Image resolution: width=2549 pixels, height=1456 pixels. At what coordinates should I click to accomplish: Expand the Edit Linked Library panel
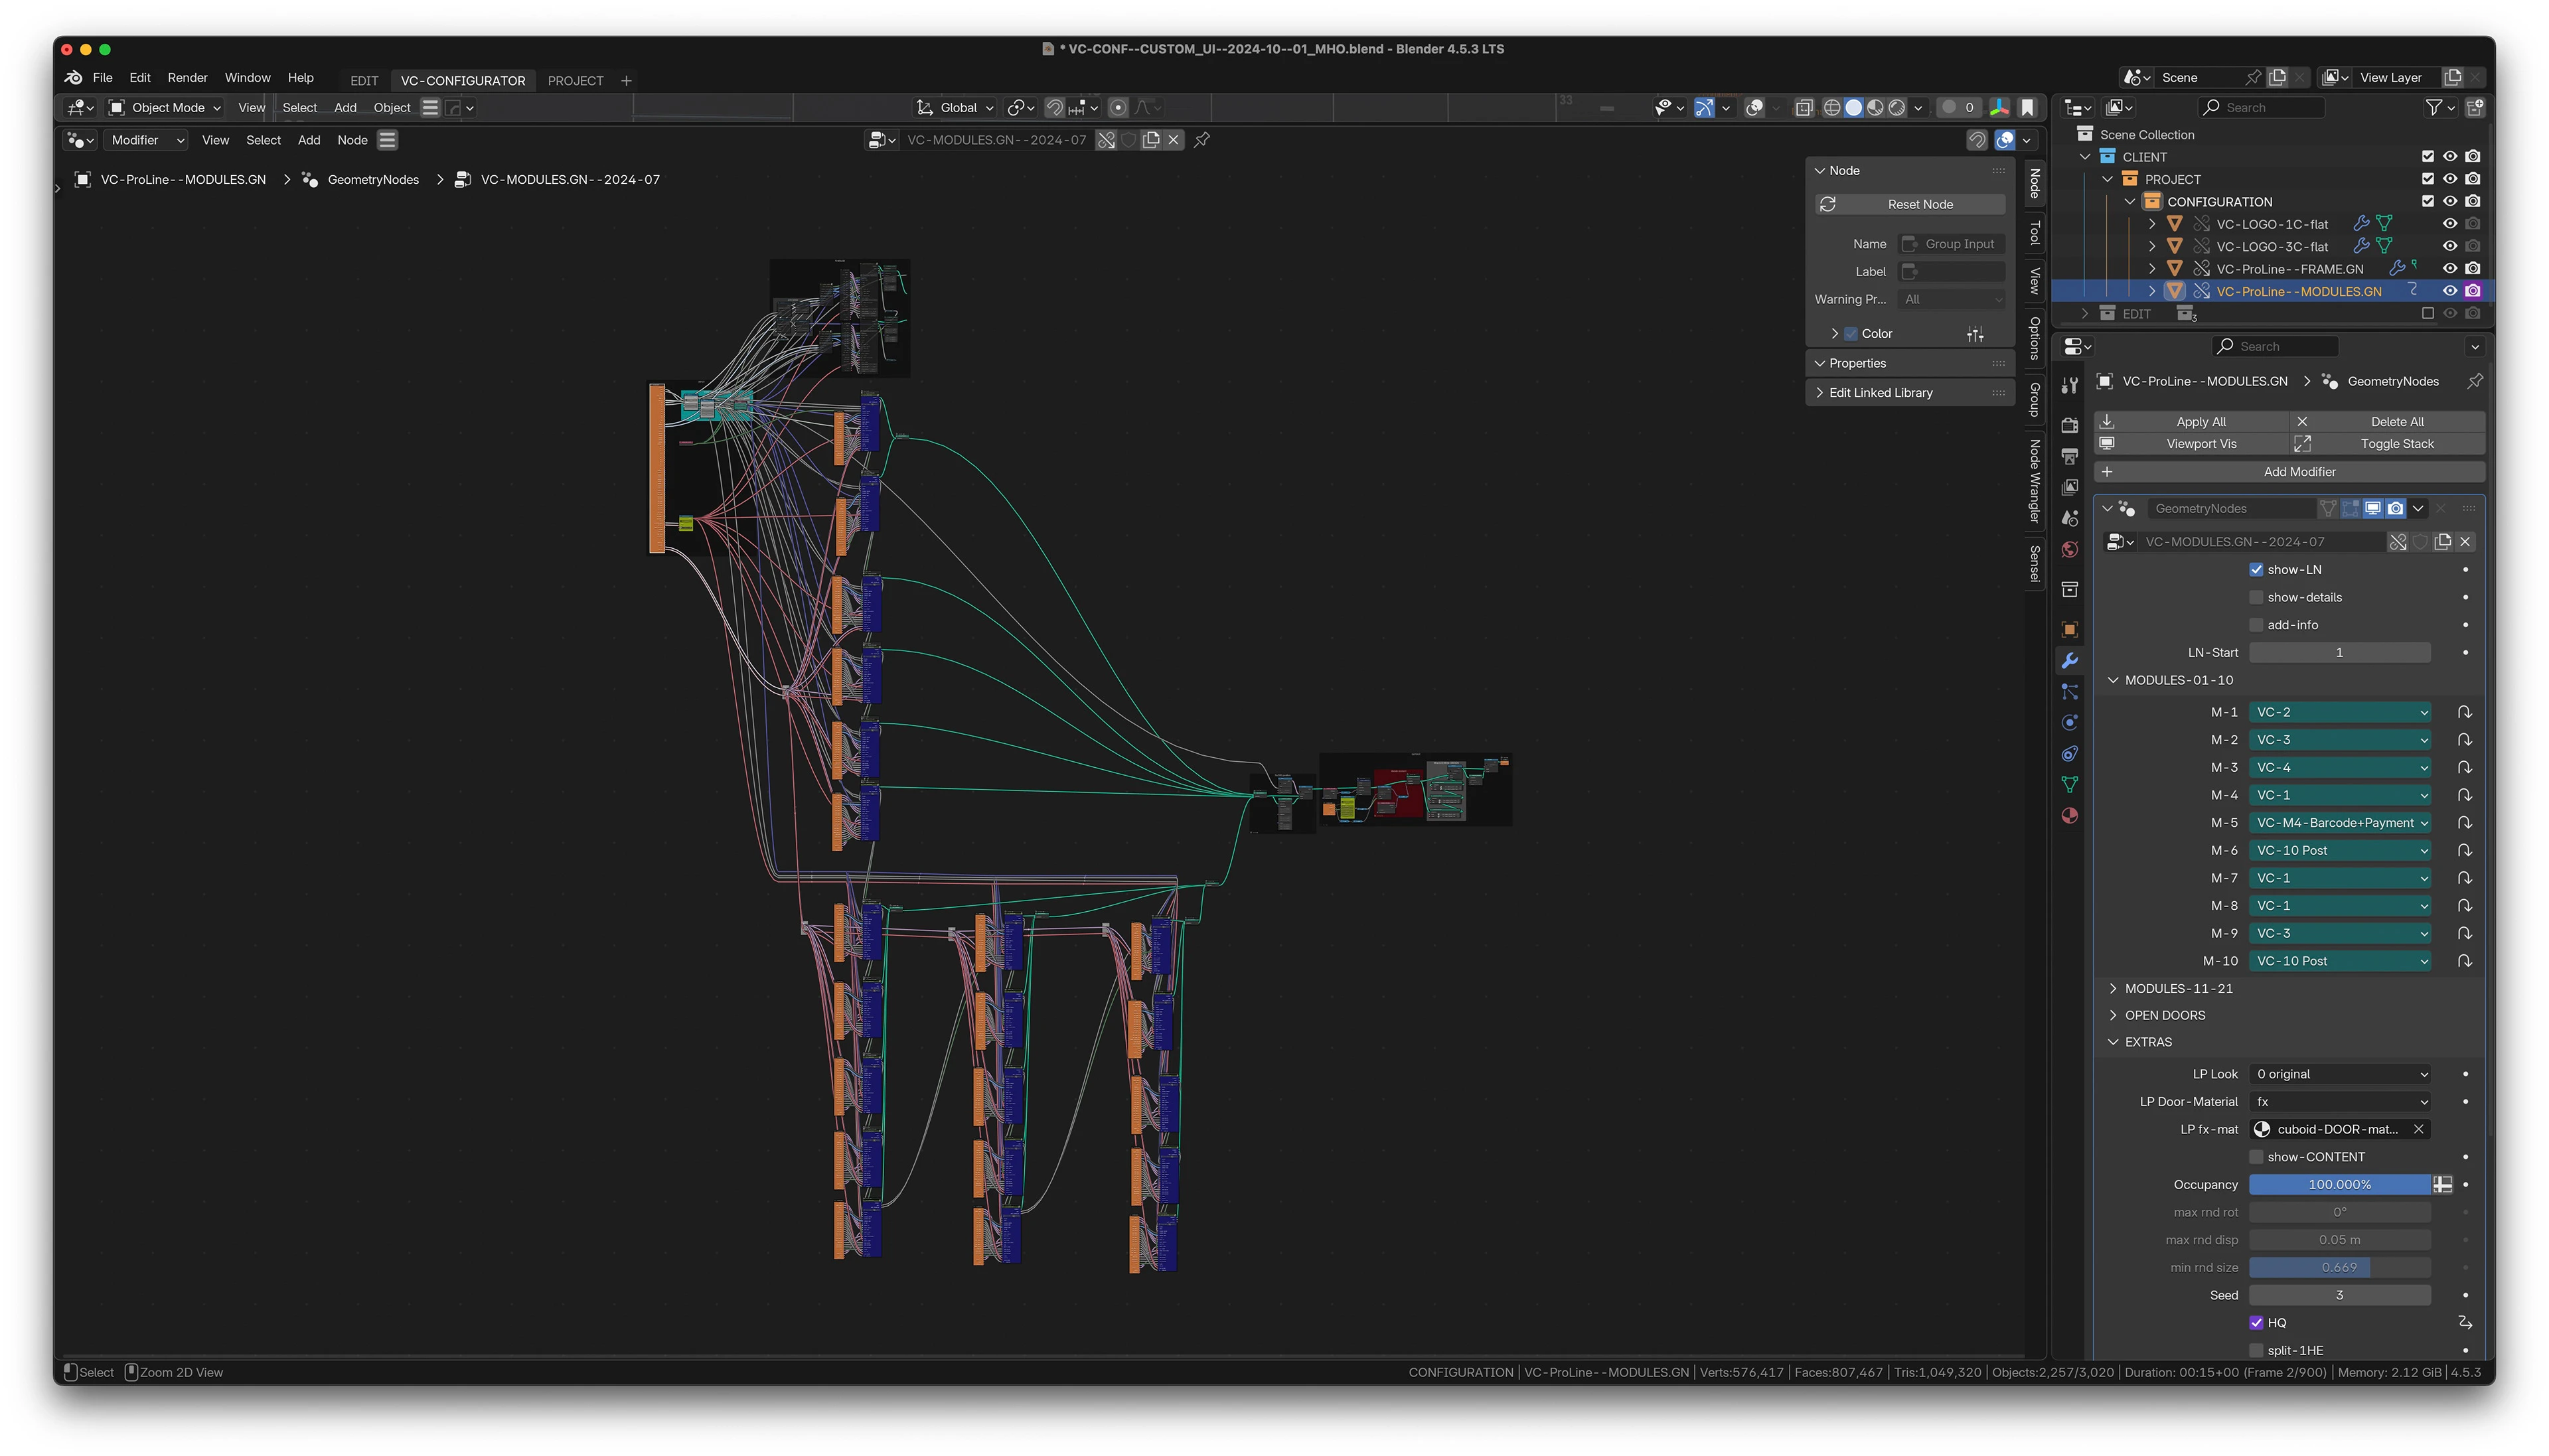(x=1880, y=393)
